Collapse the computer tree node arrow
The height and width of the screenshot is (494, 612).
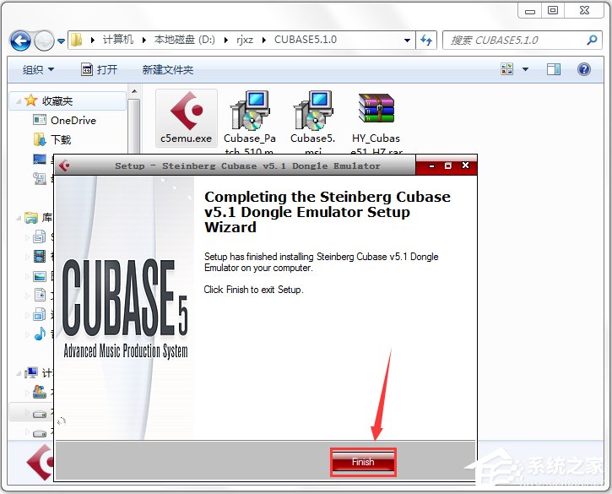(19, 374)
